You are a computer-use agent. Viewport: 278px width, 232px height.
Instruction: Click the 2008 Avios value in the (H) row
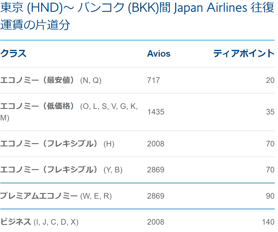coord(156,144)
